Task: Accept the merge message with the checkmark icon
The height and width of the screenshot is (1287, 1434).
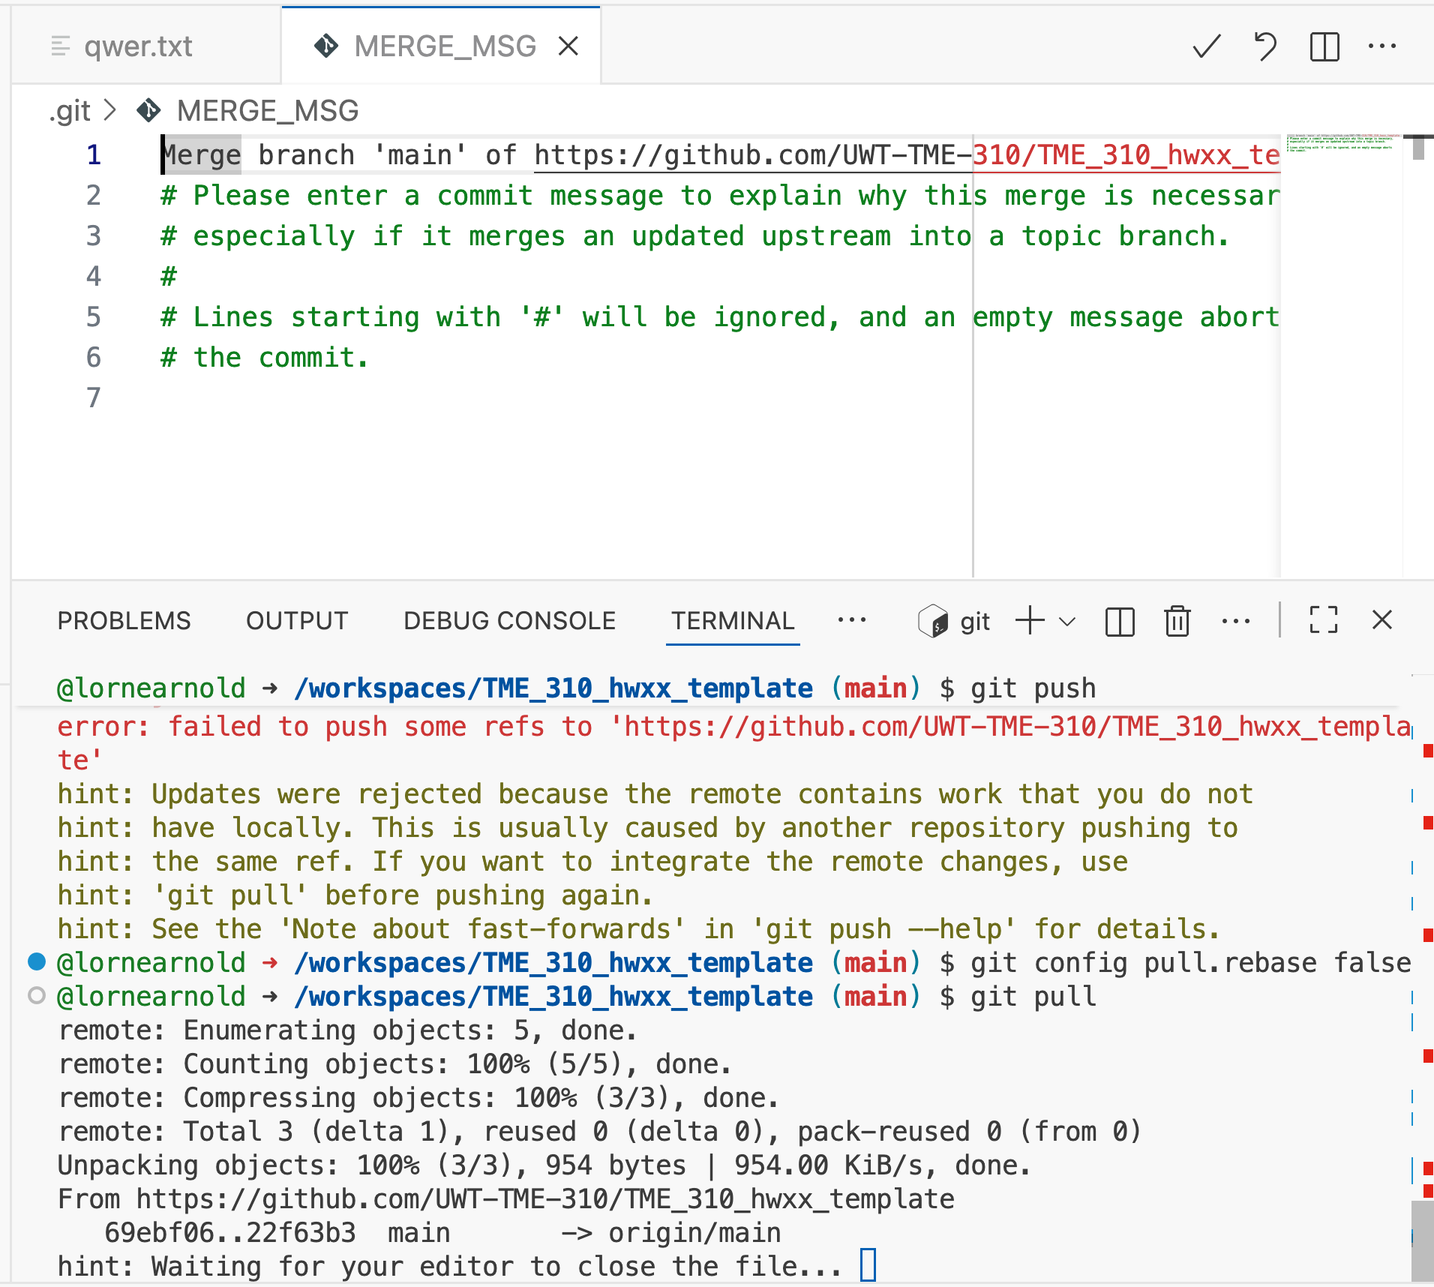Action: [1206, 46]
